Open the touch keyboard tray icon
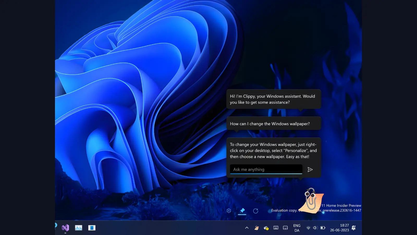 click(x=276, y=228)
